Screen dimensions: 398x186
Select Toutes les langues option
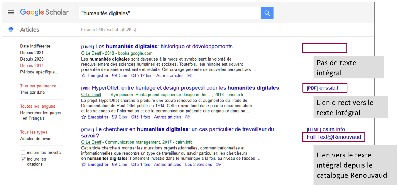pyautogui.click(x=38, y=106)
